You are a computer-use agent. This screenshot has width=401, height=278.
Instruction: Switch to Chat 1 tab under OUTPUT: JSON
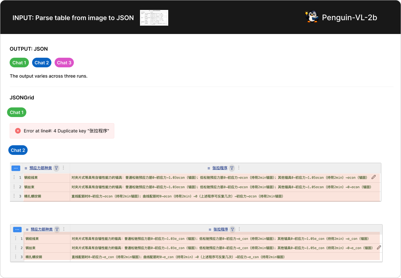(19, 63)
